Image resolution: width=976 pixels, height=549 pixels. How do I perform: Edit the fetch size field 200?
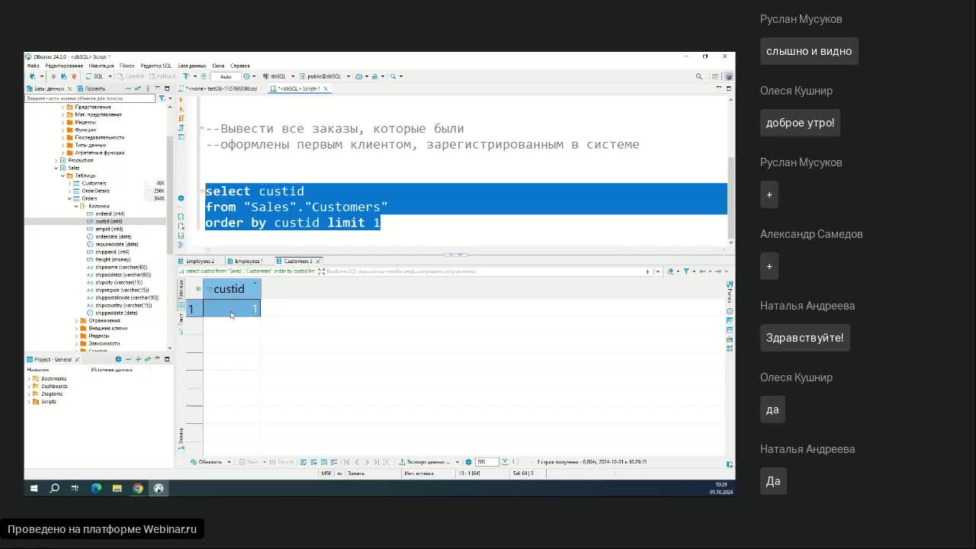click(x=486, y=462)
